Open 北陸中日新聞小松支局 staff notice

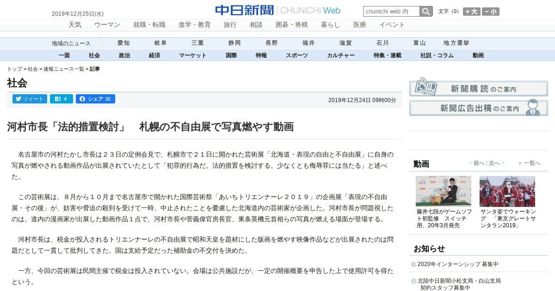coord(459,284)
